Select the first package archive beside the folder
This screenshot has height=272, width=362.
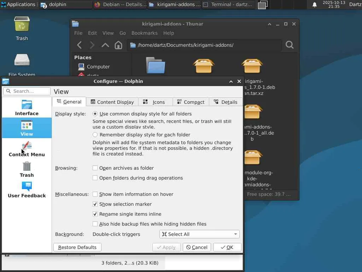(x=203, y=66)
